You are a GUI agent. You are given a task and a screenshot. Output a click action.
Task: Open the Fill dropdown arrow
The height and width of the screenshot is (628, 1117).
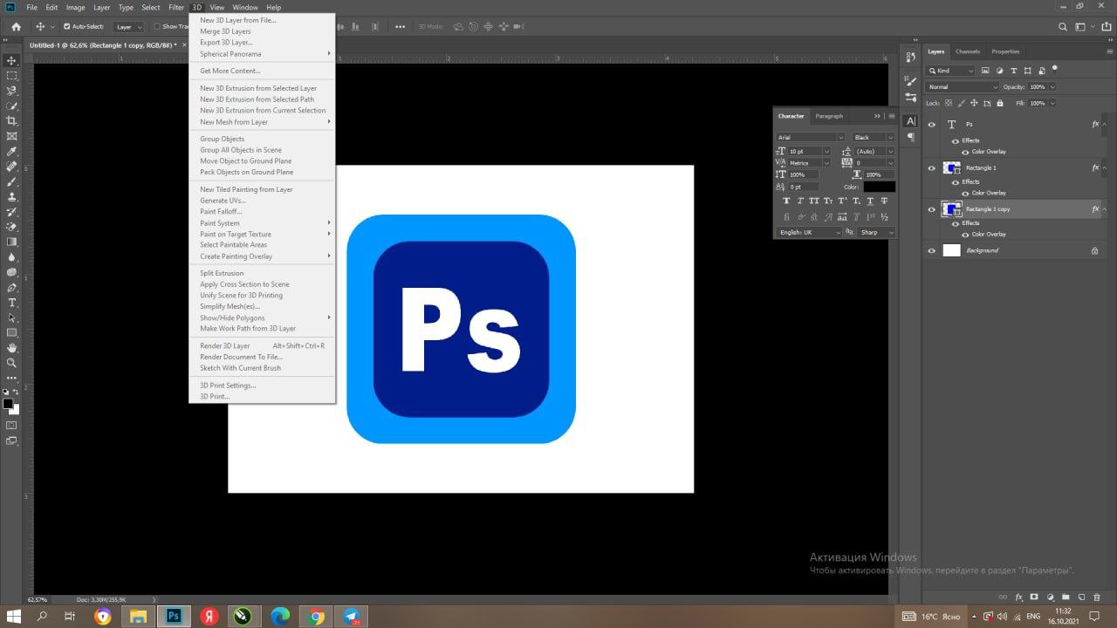1052,103
